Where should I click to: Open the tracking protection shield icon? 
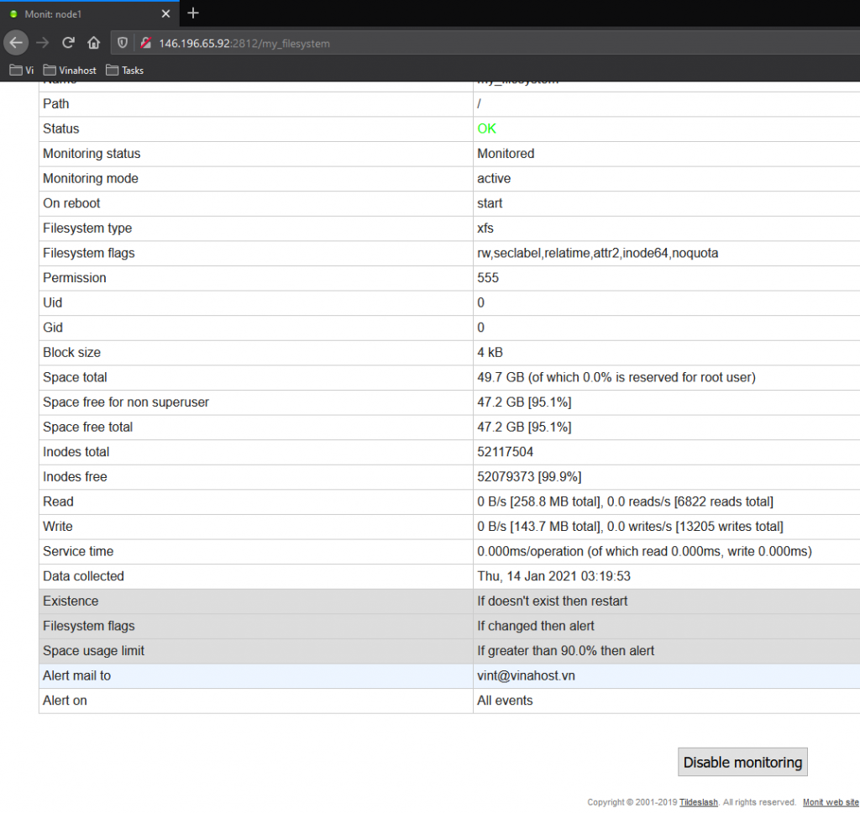[123, 43]
